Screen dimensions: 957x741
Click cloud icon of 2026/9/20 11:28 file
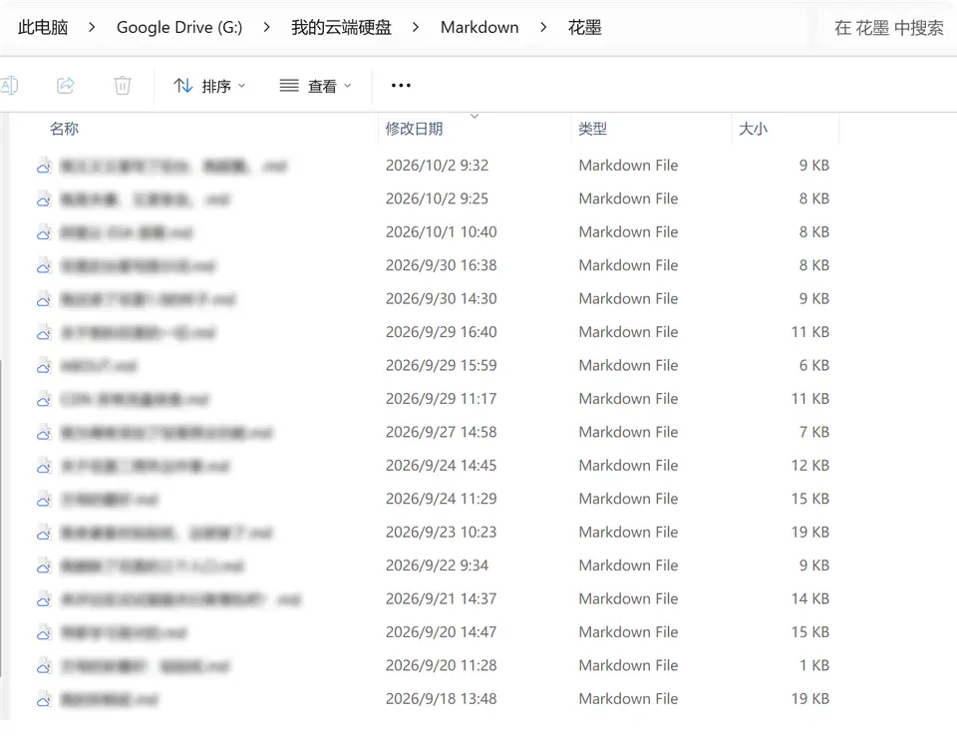[x=43, y=666]
